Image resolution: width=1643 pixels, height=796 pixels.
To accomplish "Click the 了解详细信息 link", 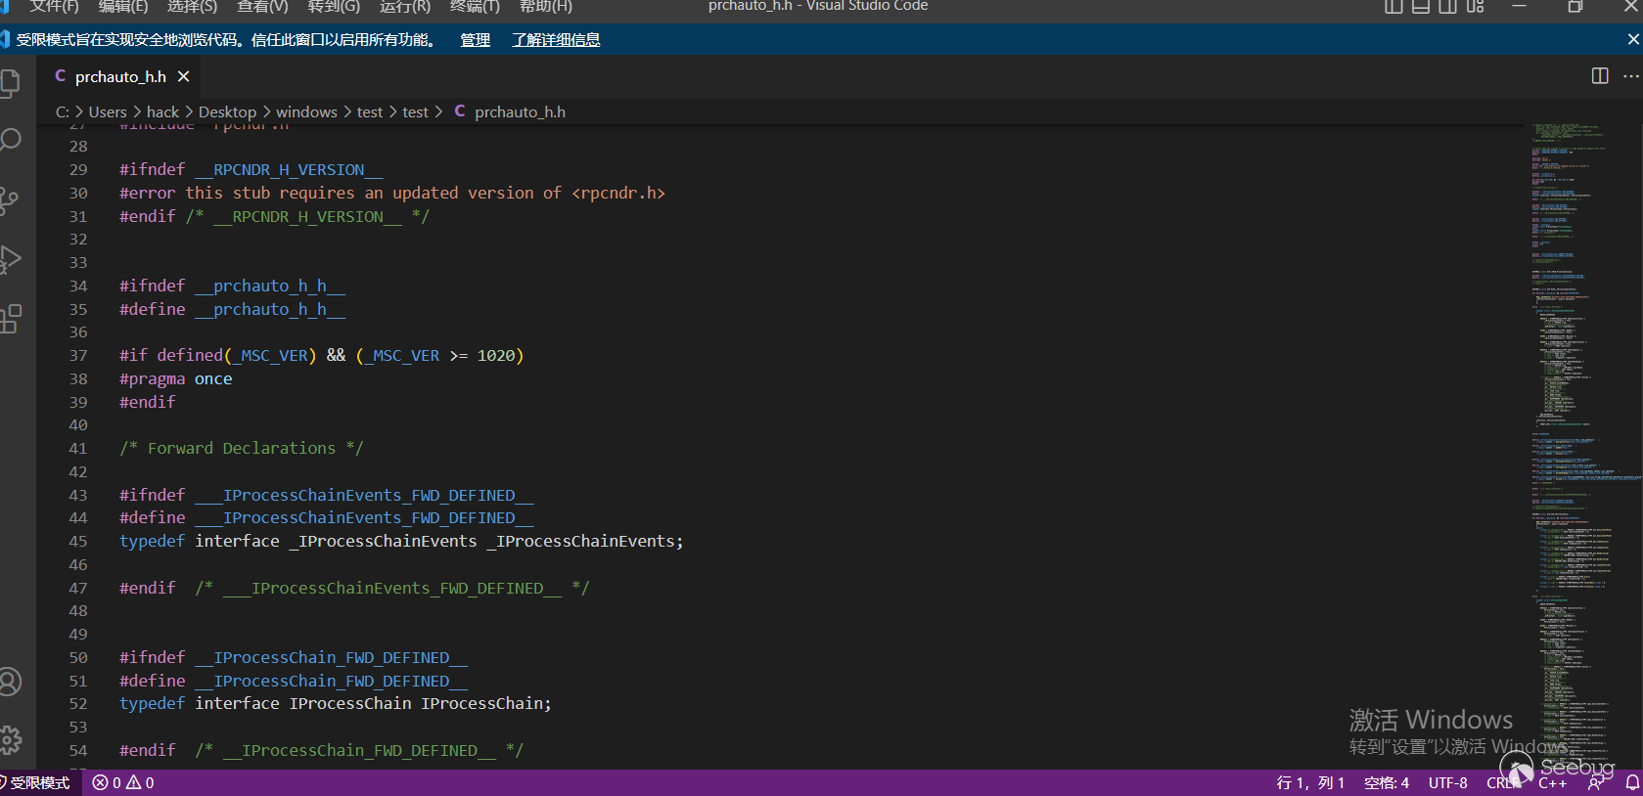I will [556, 40].
